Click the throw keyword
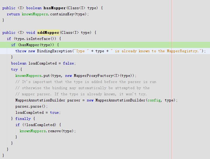 pos(21,51)
